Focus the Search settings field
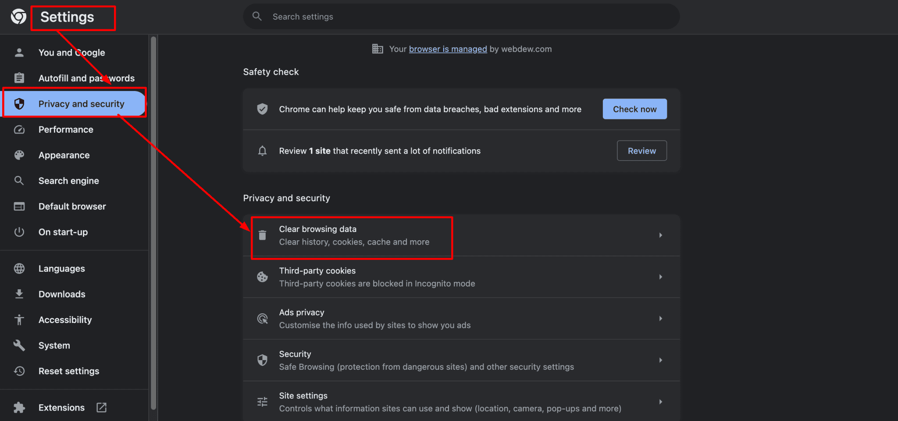Viewport: 898px width, 421px height. click(460, 17)
